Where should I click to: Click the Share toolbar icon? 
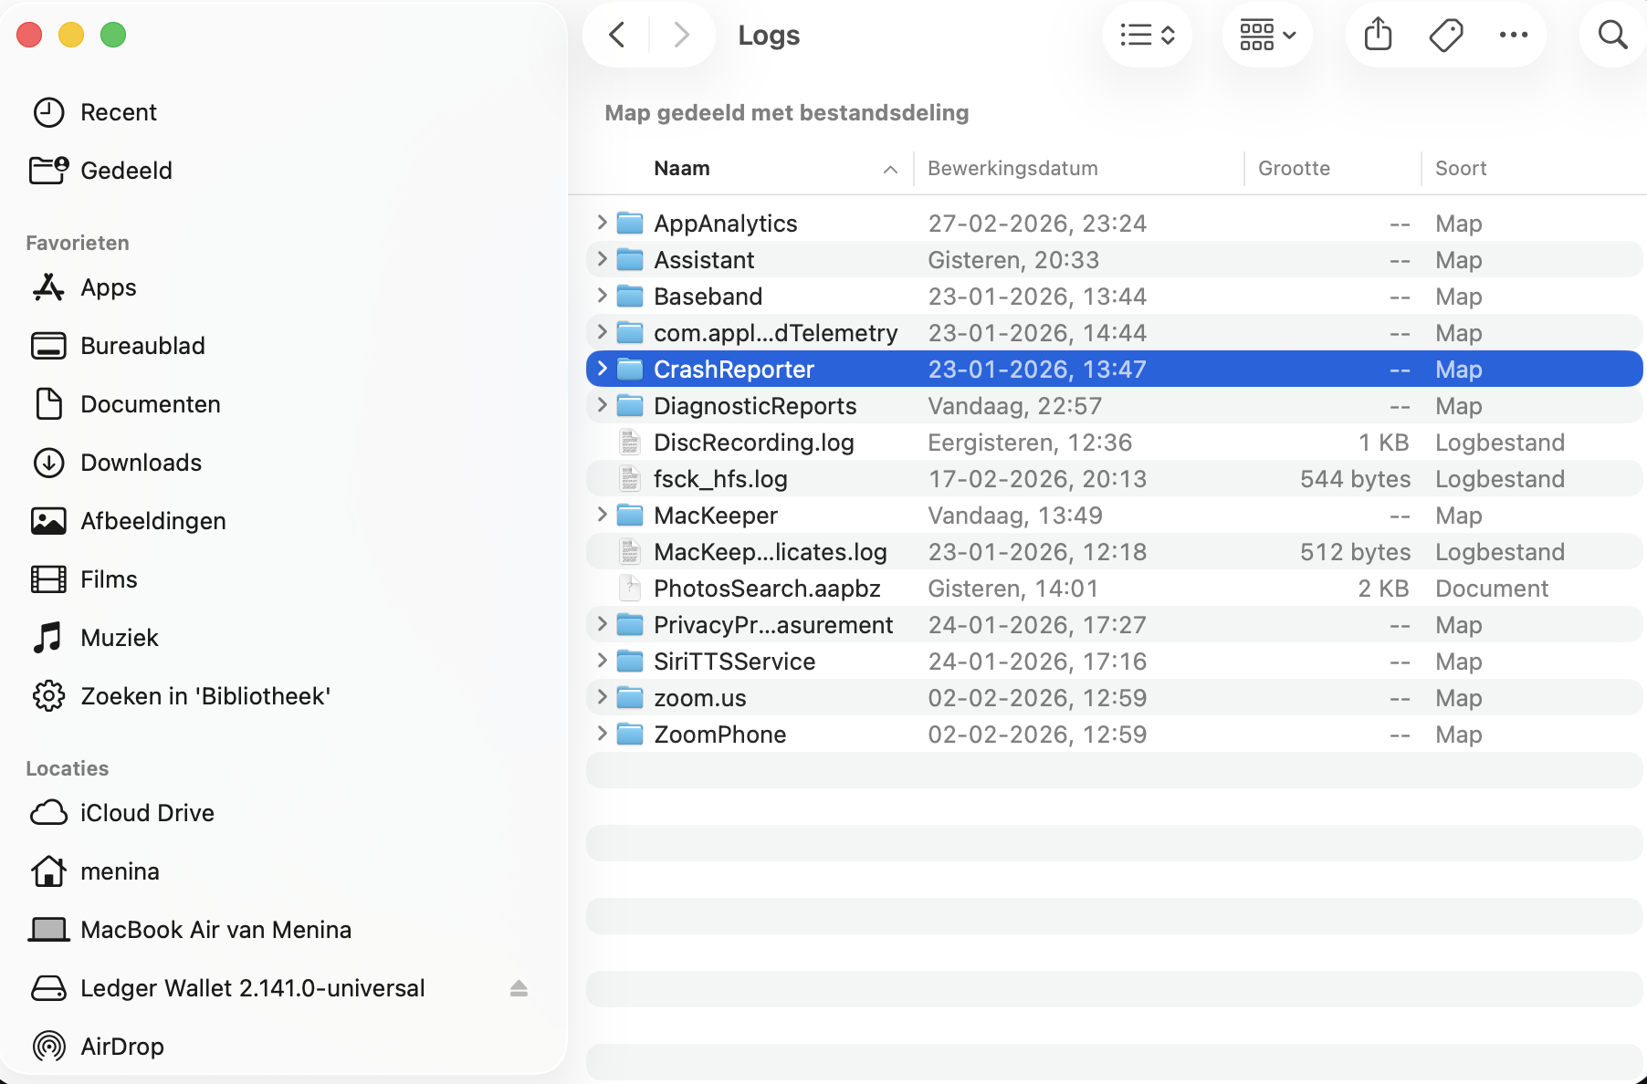(1378, 36)
